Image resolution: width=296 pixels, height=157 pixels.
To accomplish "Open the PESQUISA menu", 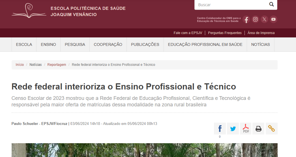I will point(75,44).
